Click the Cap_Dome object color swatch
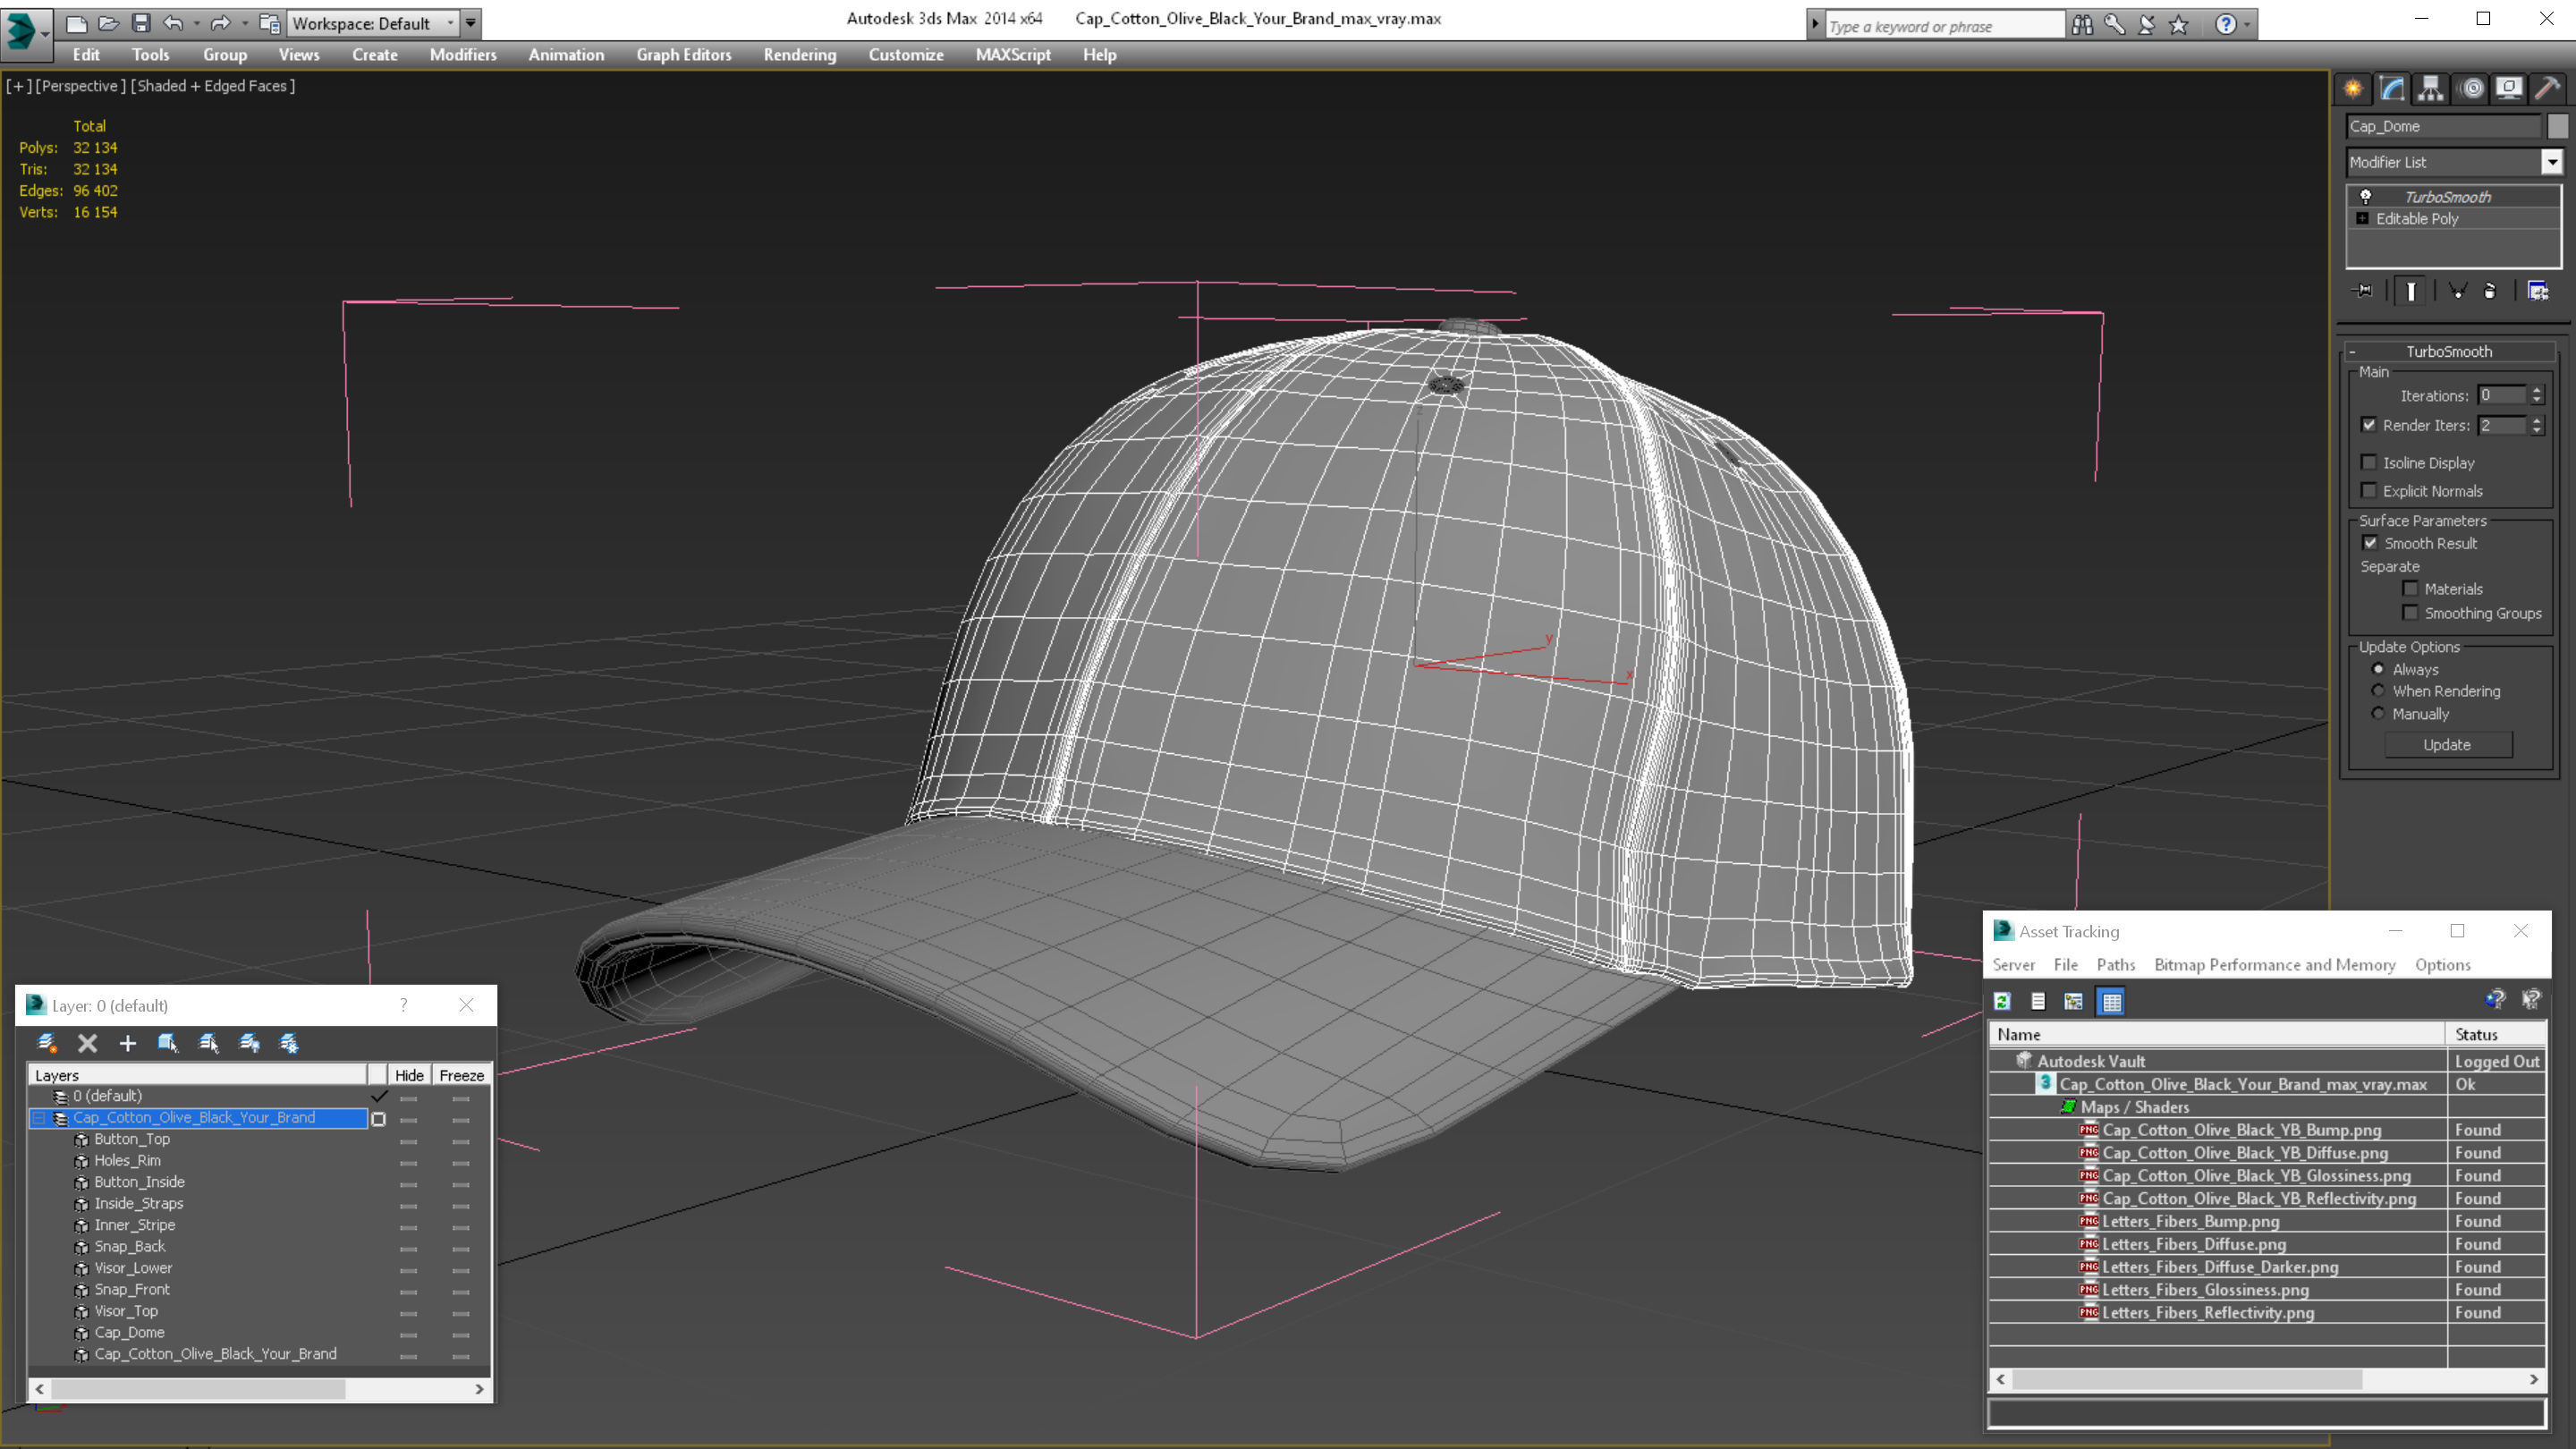The height and width of the screenshot is (1449, 2576). click(2557, 126)
